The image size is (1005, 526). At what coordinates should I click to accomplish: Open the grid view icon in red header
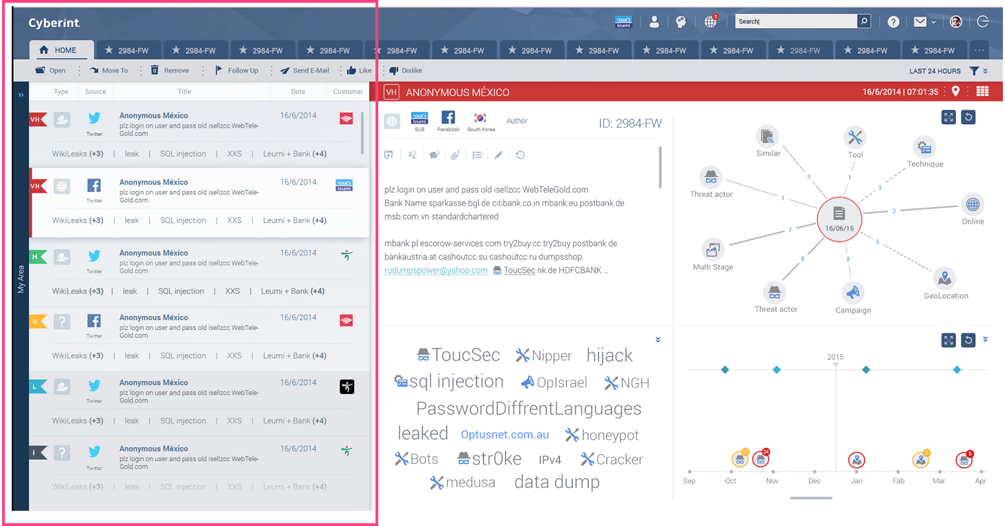[982, 92]
